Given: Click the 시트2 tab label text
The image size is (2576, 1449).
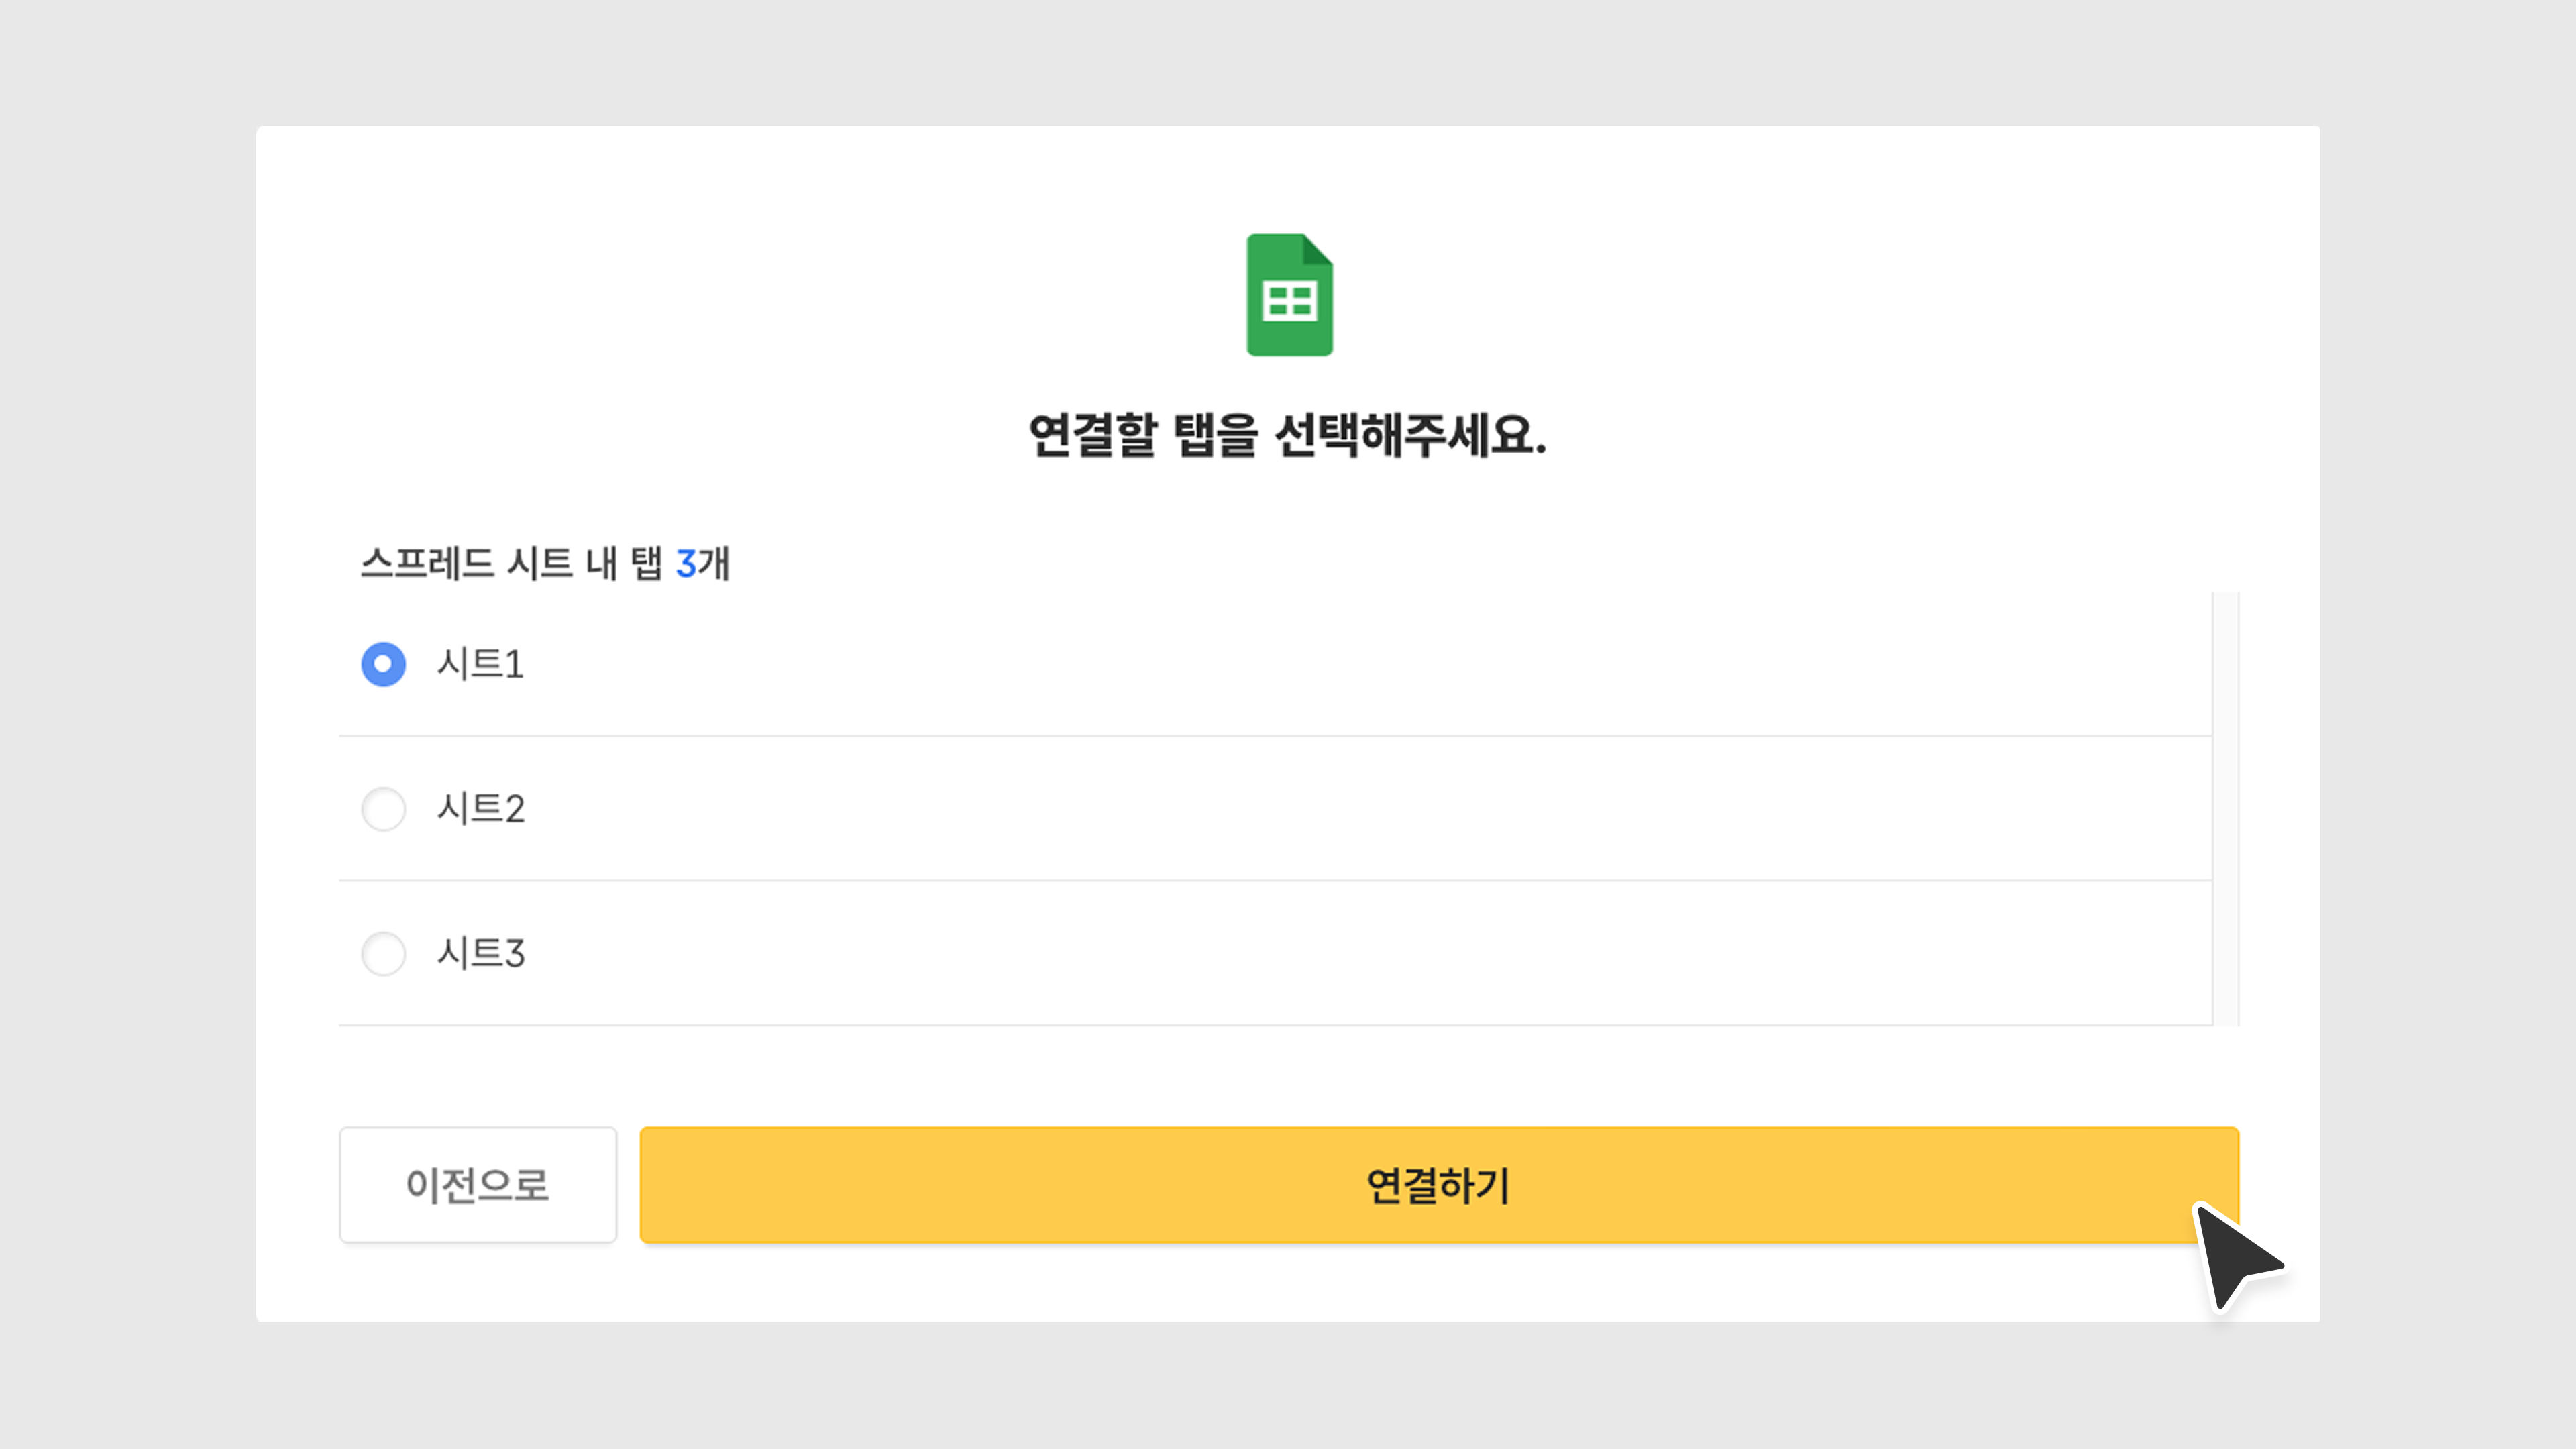Looking at the screenshot, I should pyautogui.click(x=480, y=808).
